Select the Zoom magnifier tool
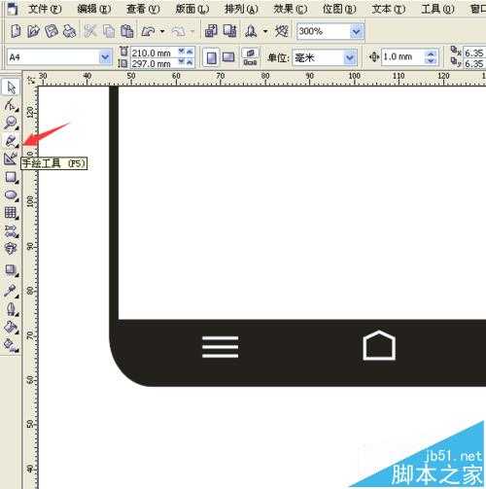The image size is (486, 489). (x=11, y=122)
